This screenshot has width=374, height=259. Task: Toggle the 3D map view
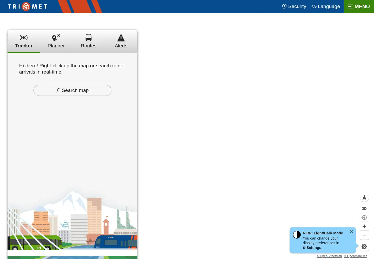[364, 208]
